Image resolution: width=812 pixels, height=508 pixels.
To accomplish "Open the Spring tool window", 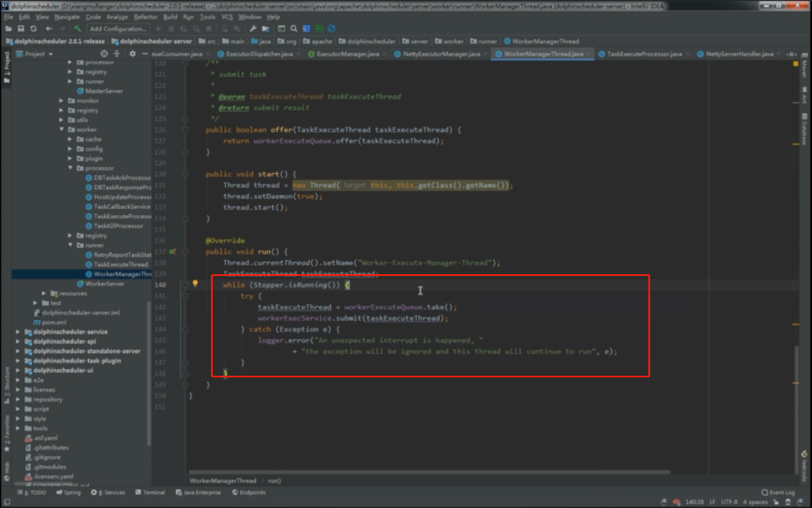I will [x=68, y=492].
